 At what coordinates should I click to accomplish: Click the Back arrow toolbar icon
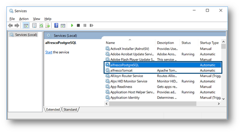(x=11, y=26)
